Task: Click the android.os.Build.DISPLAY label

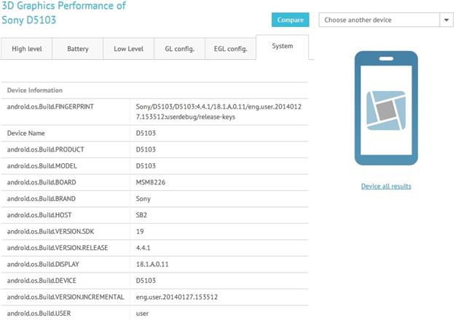Action: point(43,264)
